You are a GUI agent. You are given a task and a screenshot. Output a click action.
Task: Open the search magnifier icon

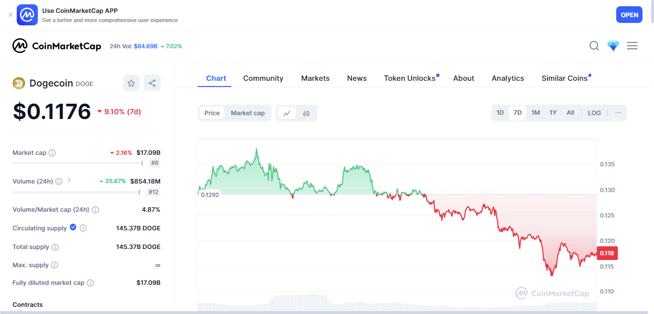tap(594, 46)
